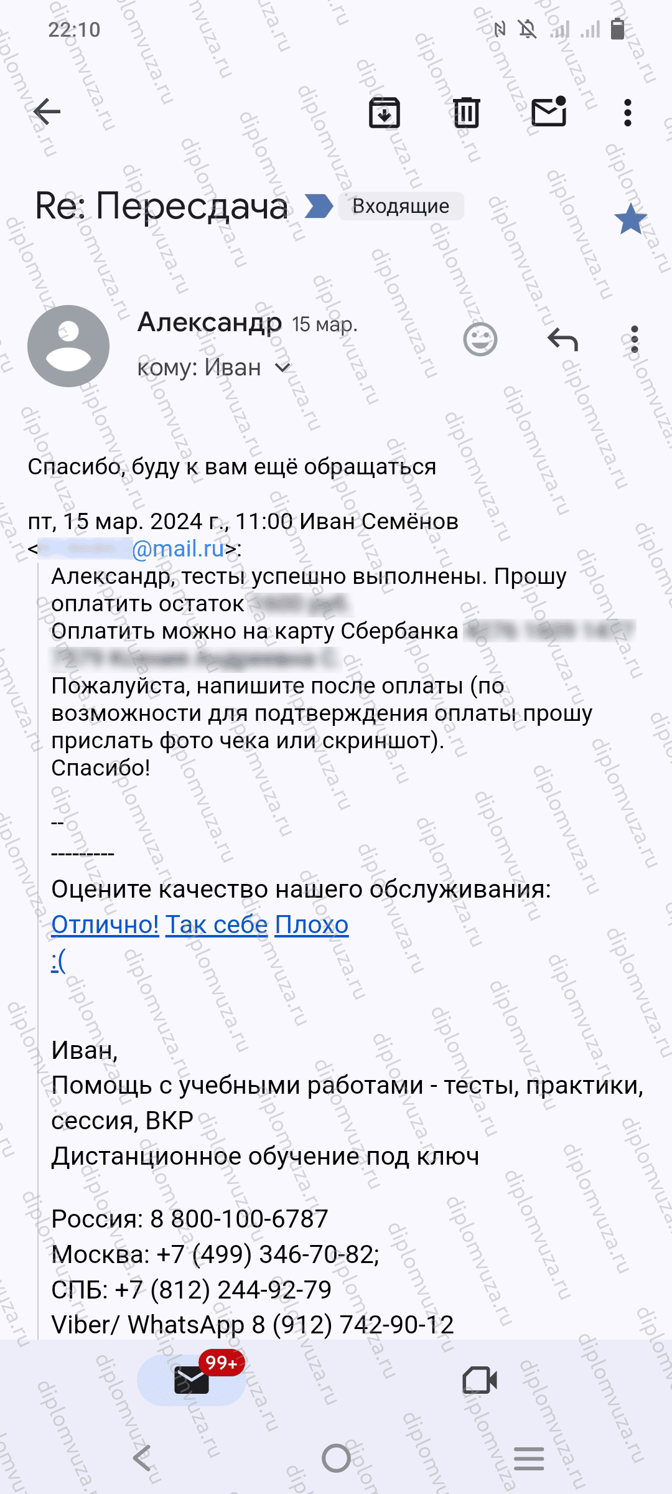Add an emoji reaction to message

pos(480,340)
